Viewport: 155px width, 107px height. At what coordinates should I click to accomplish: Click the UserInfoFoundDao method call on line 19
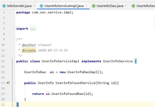(67, 94)
